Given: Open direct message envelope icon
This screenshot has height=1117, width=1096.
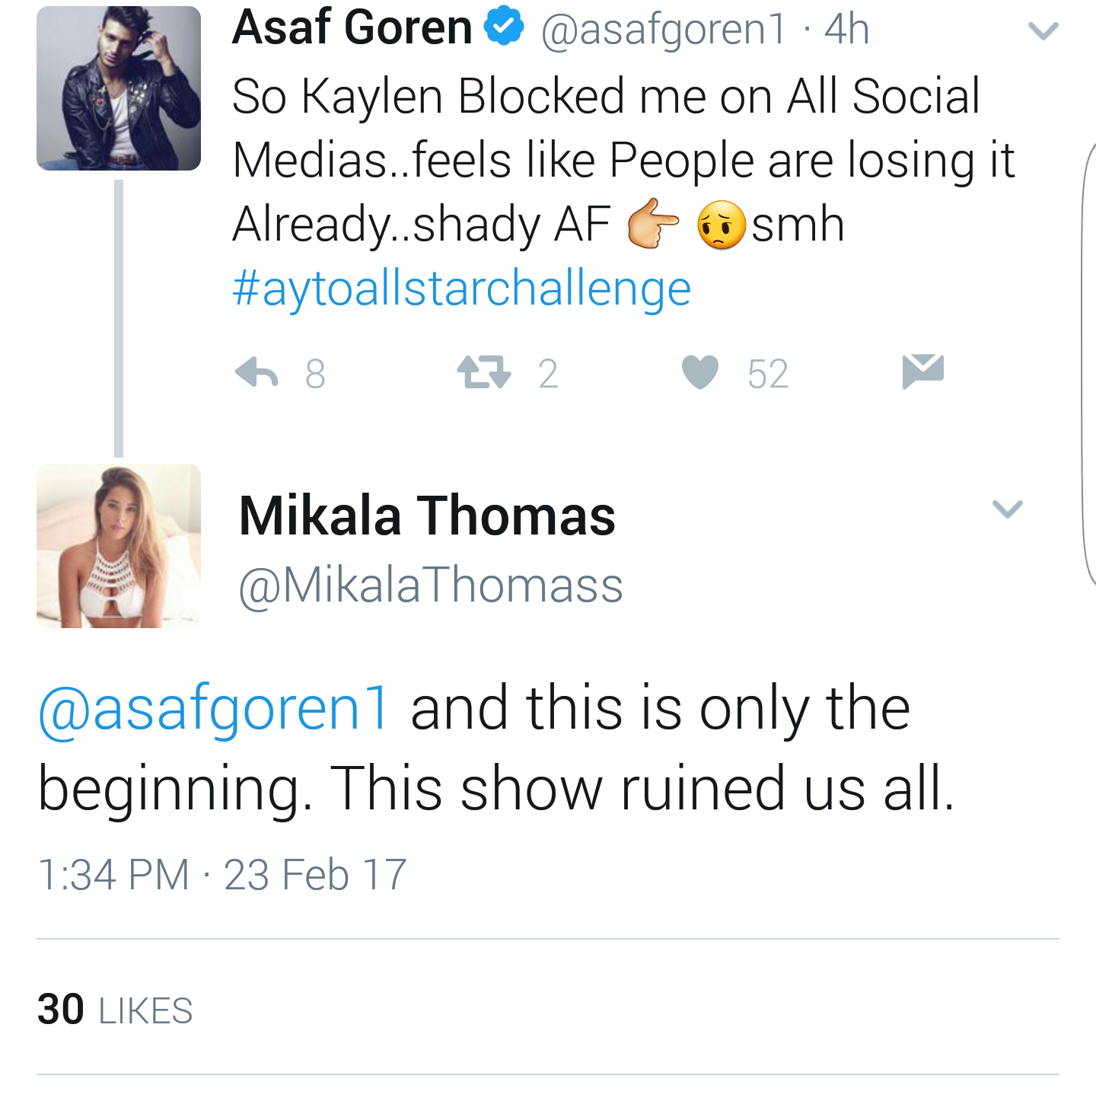Looking at the screenshot, I should 923,372.
